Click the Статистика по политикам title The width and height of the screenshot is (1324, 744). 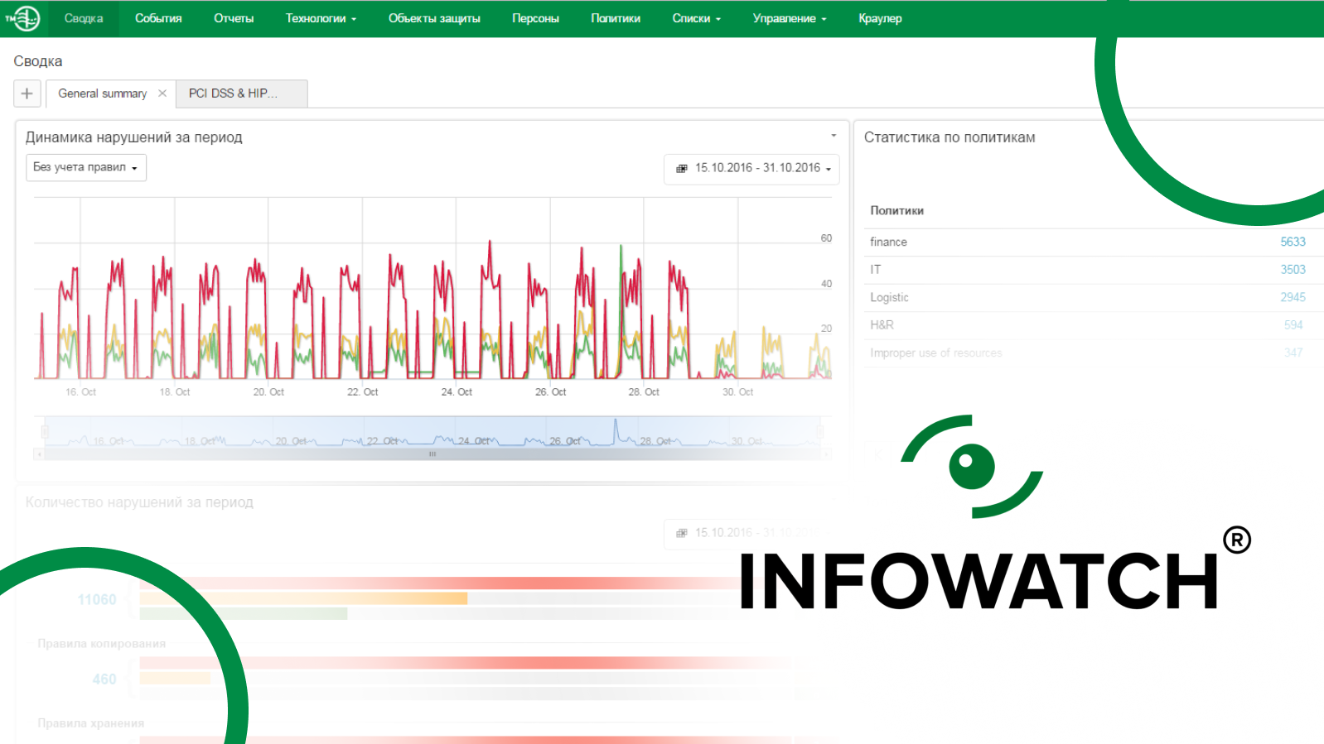(950, 137)
